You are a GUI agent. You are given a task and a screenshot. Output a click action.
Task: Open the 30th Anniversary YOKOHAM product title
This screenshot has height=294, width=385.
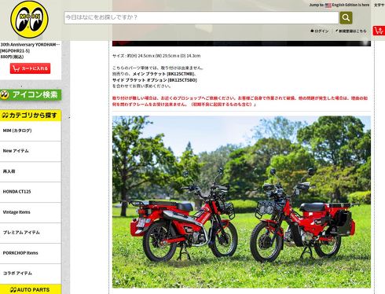(x=30, y=45)
